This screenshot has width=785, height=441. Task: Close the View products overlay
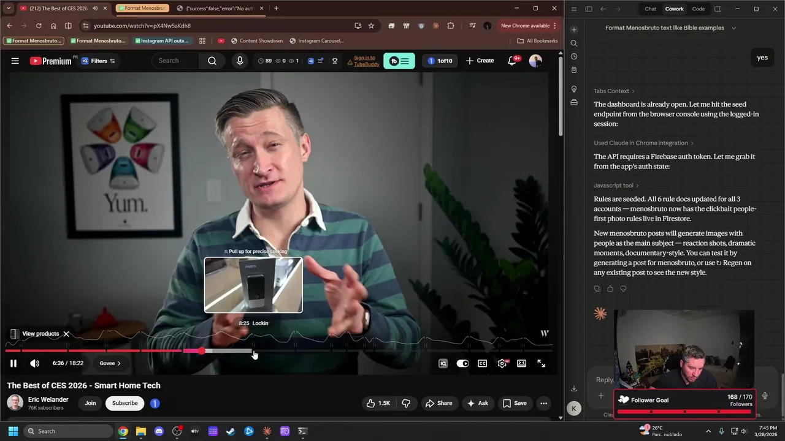pos(66,334)
